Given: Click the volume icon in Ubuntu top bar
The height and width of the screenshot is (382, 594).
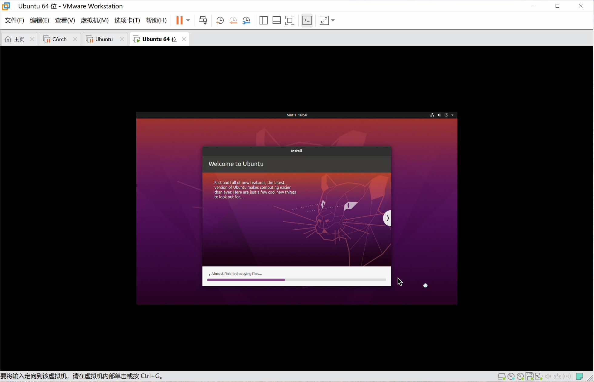Looking at the screenshot, I should (x=439, y=115).
